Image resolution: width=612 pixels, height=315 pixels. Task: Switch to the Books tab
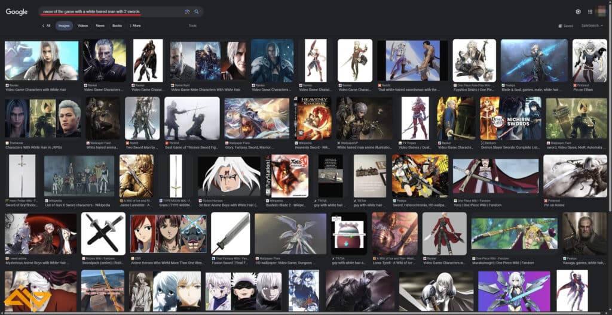point(117,26)
